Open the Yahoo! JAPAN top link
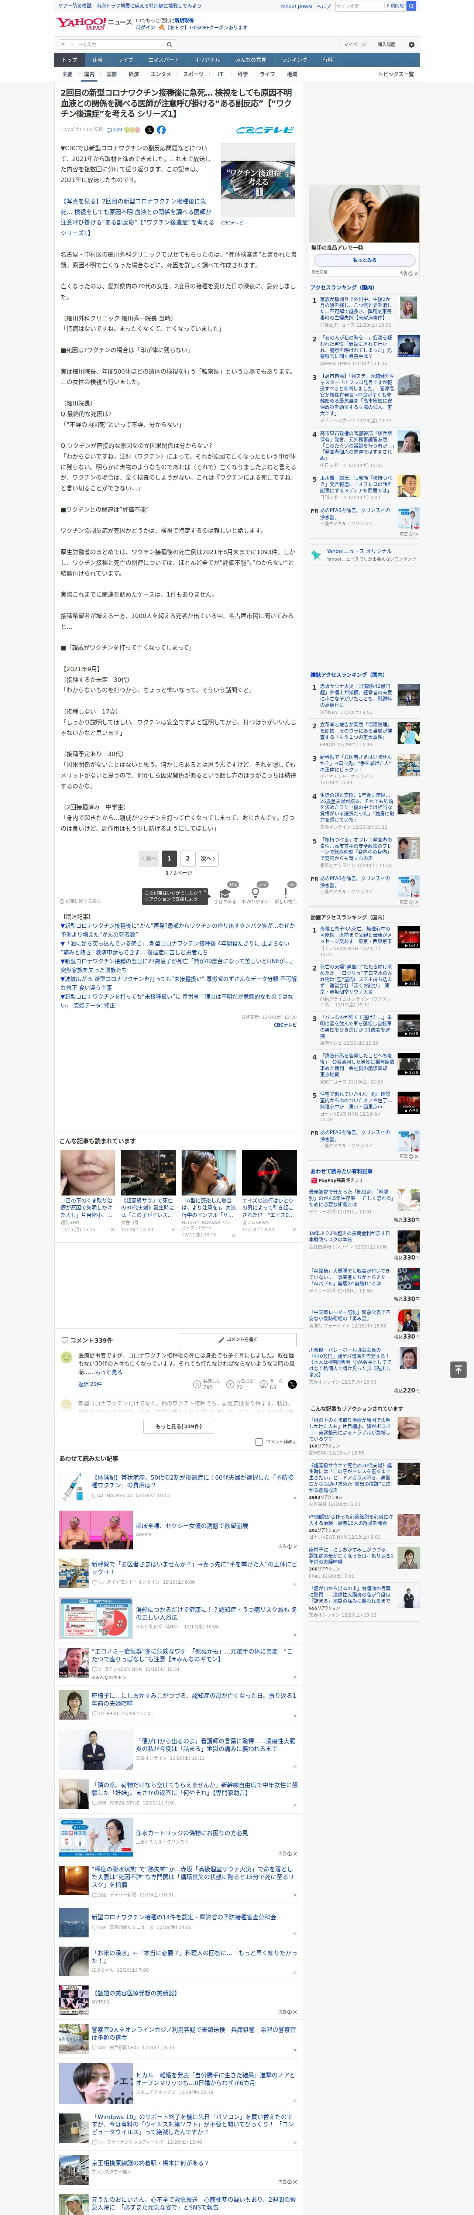474x2215 pixels. click(296, 6)
